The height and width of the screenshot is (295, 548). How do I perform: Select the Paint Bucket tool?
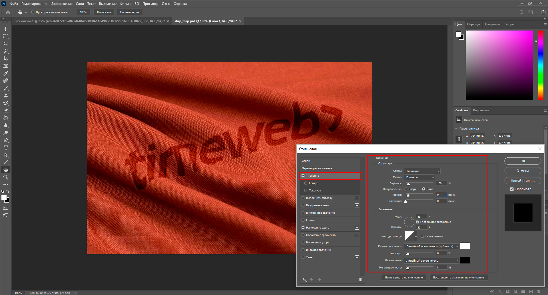click(x=6, y=118)
